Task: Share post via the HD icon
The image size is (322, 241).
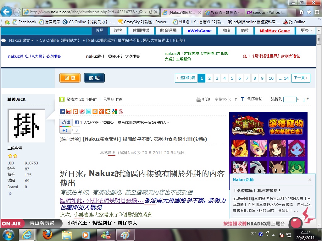Action: (x=108, y=111)
